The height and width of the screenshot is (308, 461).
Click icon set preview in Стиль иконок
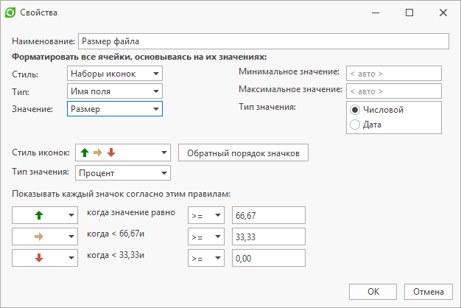[x=98, y=153]
